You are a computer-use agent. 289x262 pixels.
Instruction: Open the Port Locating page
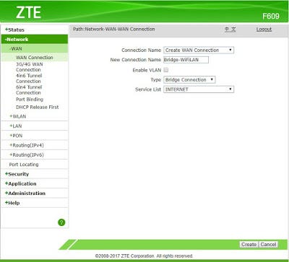point(24,165)
